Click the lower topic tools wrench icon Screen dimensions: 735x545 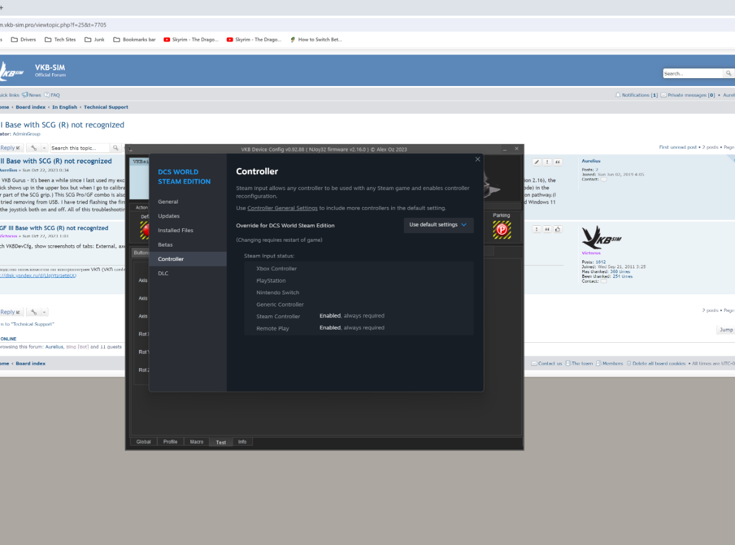tap(34, 312)
